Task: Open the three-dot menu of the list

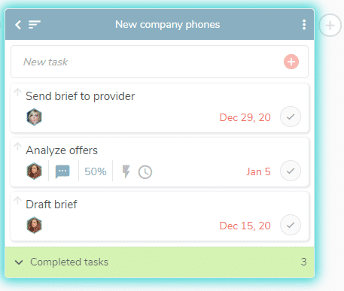Action: 304,25
